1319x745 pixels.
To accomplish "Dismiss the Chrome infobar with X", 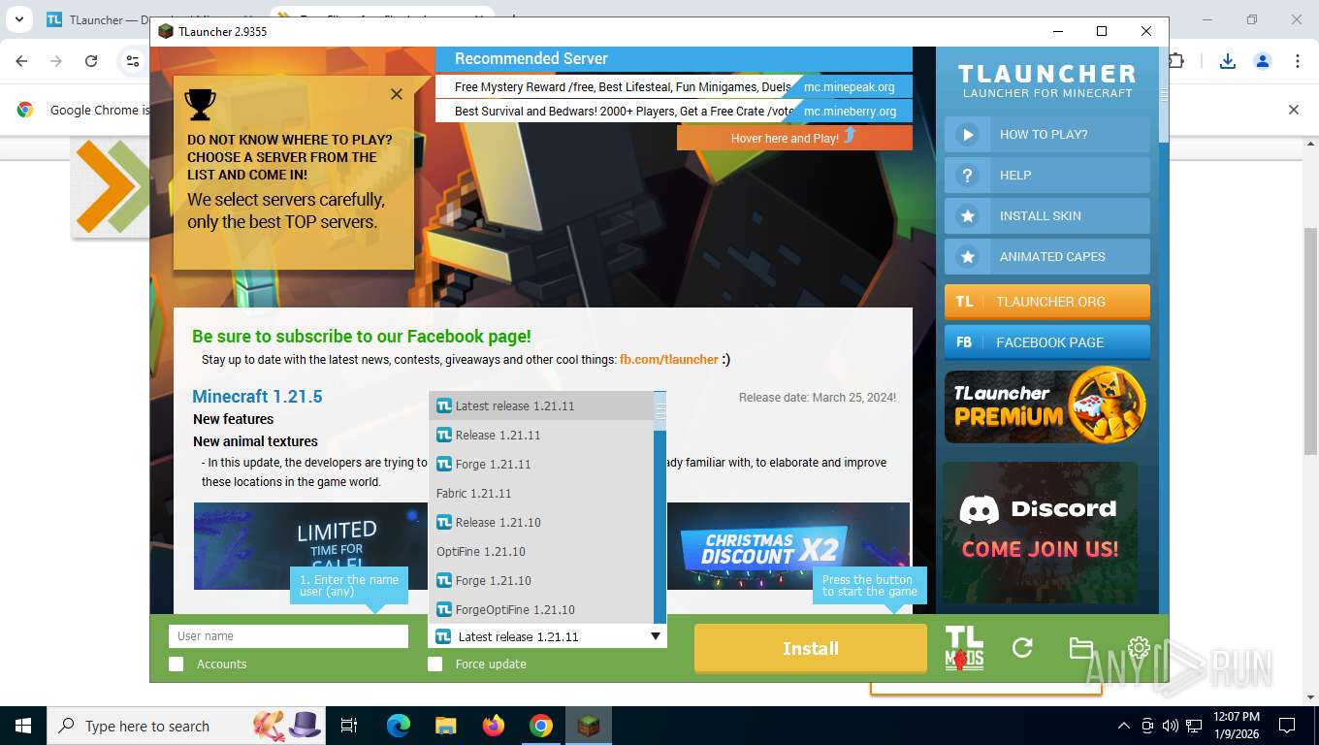I will click(1293, 110).
